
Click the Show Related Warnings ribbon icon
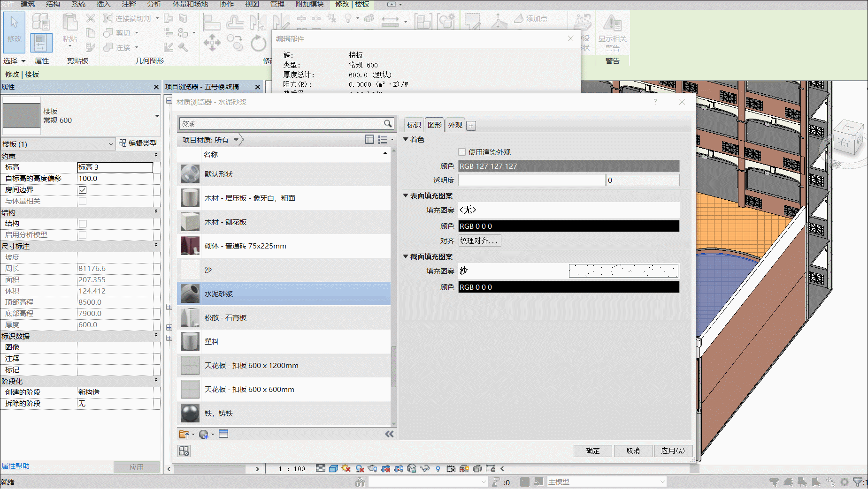point(613,22)
